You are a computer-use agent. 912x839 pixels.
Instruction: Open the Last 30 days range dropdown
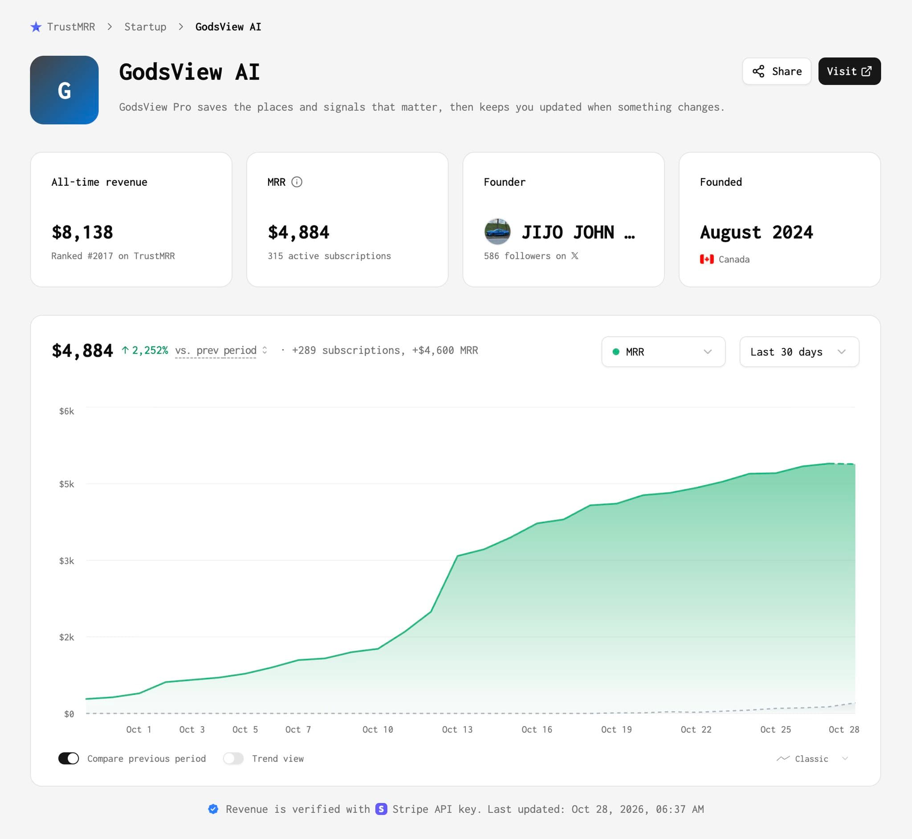(799, 352)
